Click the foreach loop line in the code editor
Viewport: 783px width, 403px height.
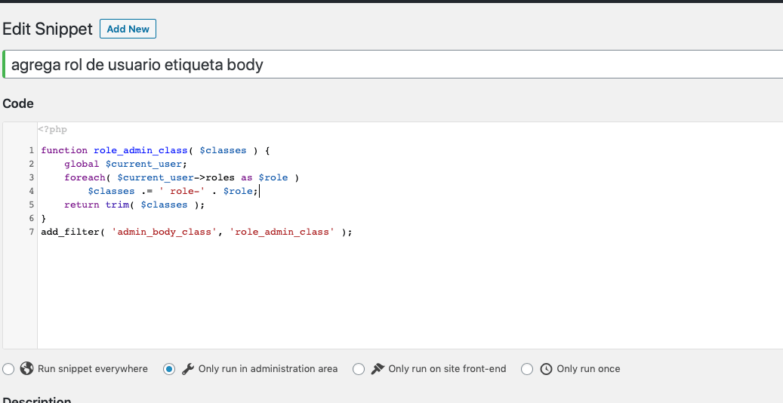tap(182, 177)
